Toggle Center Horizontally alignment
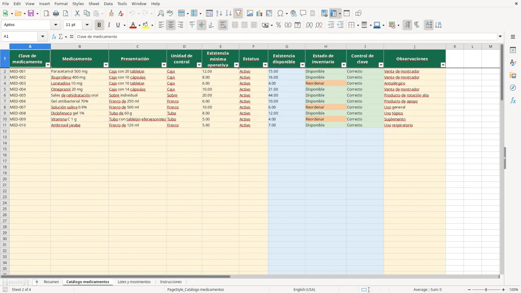521x293 pixels. click(x=171, y=25)
